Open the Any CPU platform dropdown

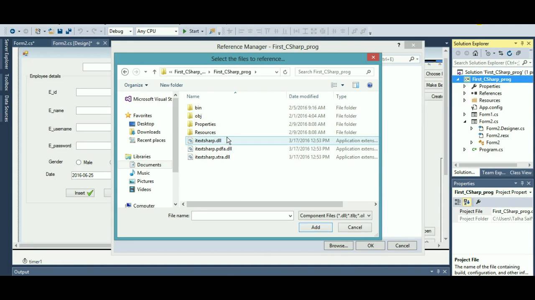[176, 31]
